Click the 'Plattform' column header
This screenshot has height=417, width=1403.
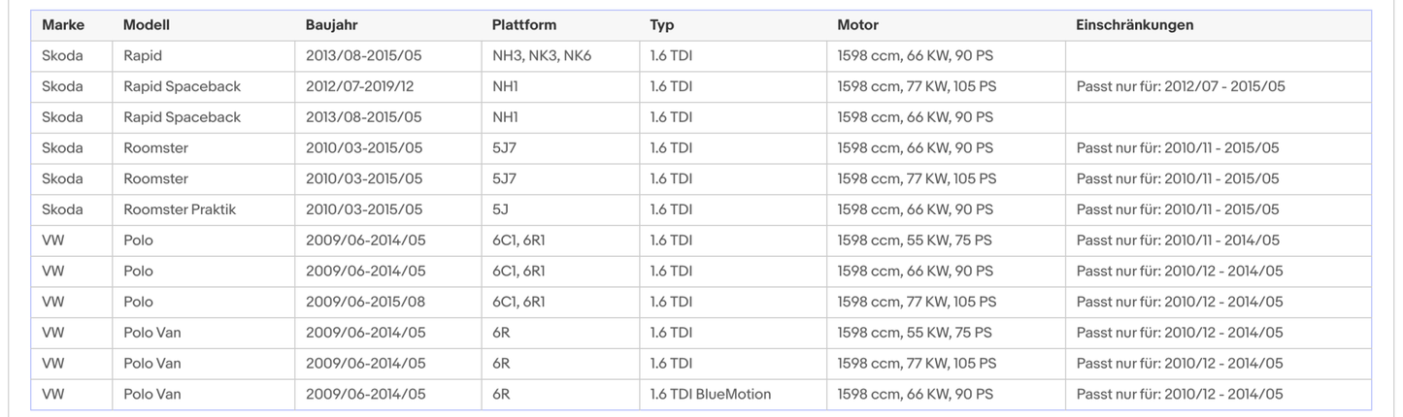click(524, 25)
